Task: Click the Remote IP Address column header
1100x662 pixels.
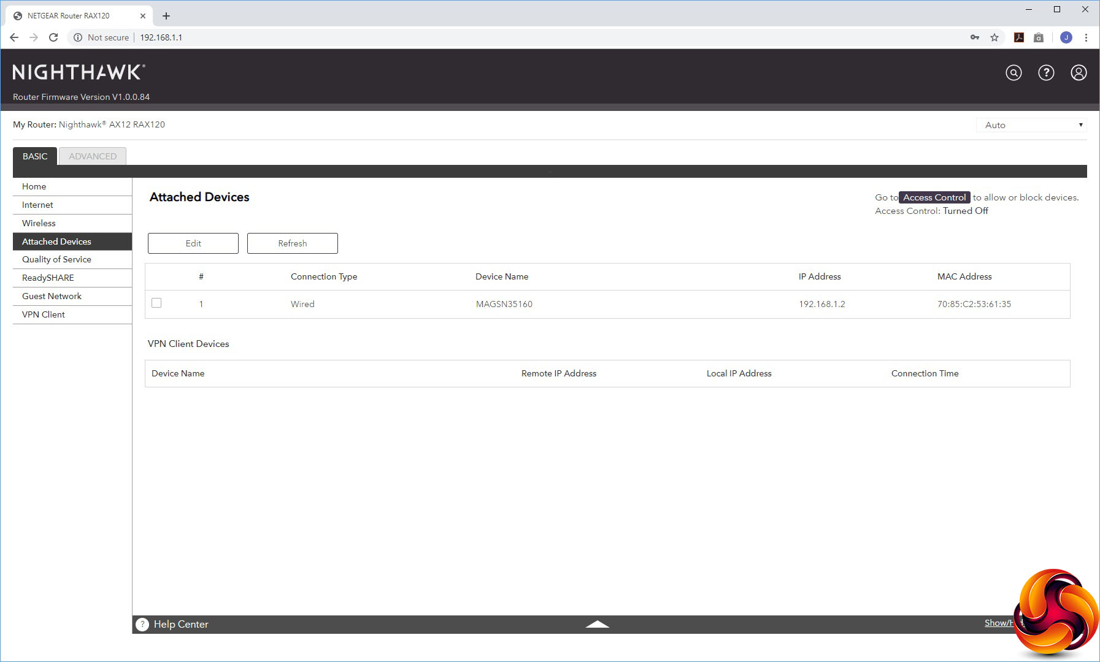Action: 559,373
